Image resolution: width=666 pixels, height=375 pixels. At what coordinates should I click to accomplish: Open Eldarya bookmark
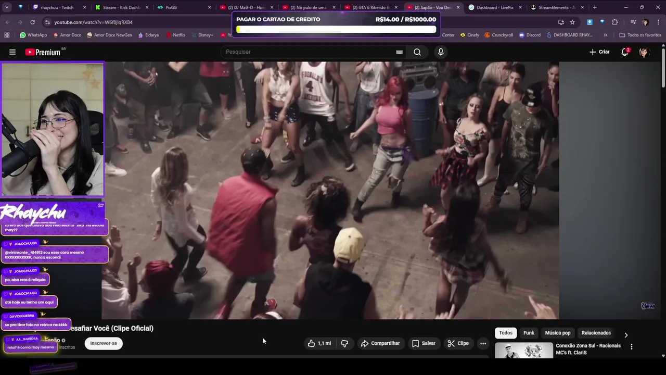(x=148, y=35)
